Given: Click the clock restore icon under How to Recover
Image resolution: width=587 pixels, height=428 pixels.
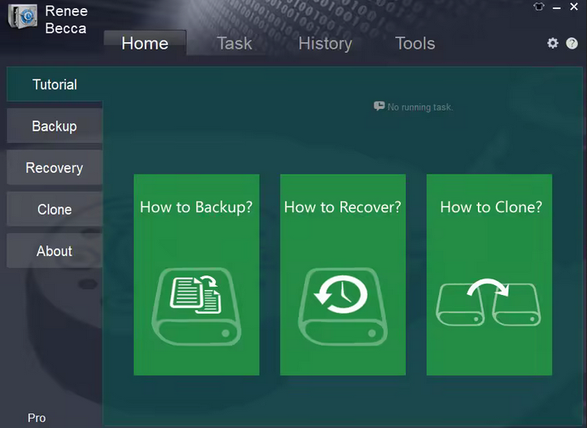Looking at the screenshot, I should [x=342, y=307].
